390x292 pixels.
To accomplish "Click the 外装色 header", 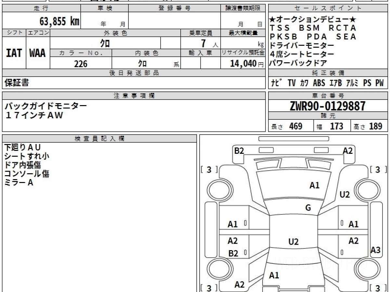I will [x=115, y=33].
